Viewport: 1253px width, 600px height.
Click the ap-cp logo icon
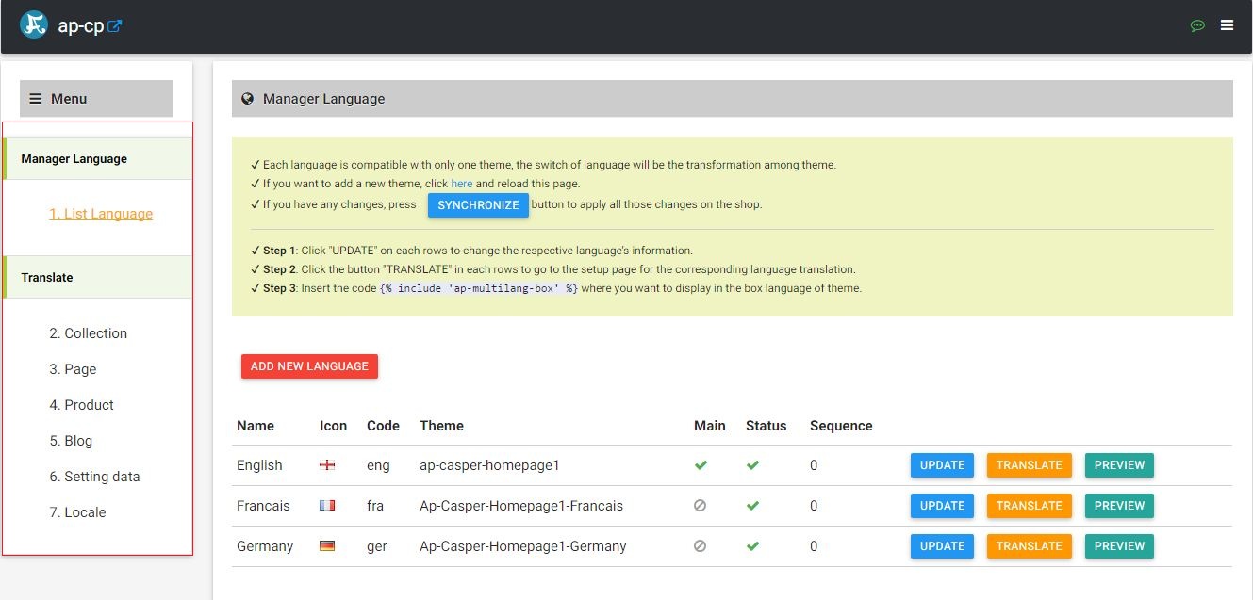coord(34,25)
